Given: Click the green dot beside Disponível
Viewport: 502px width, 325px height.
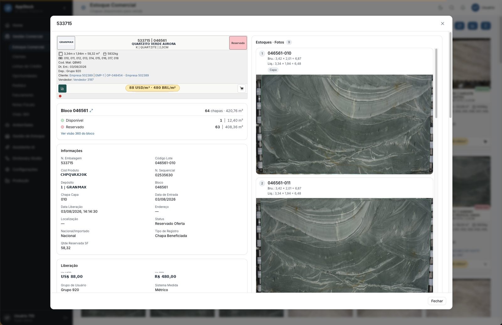Looking at the screenshot, I should [x=62, y=120].
